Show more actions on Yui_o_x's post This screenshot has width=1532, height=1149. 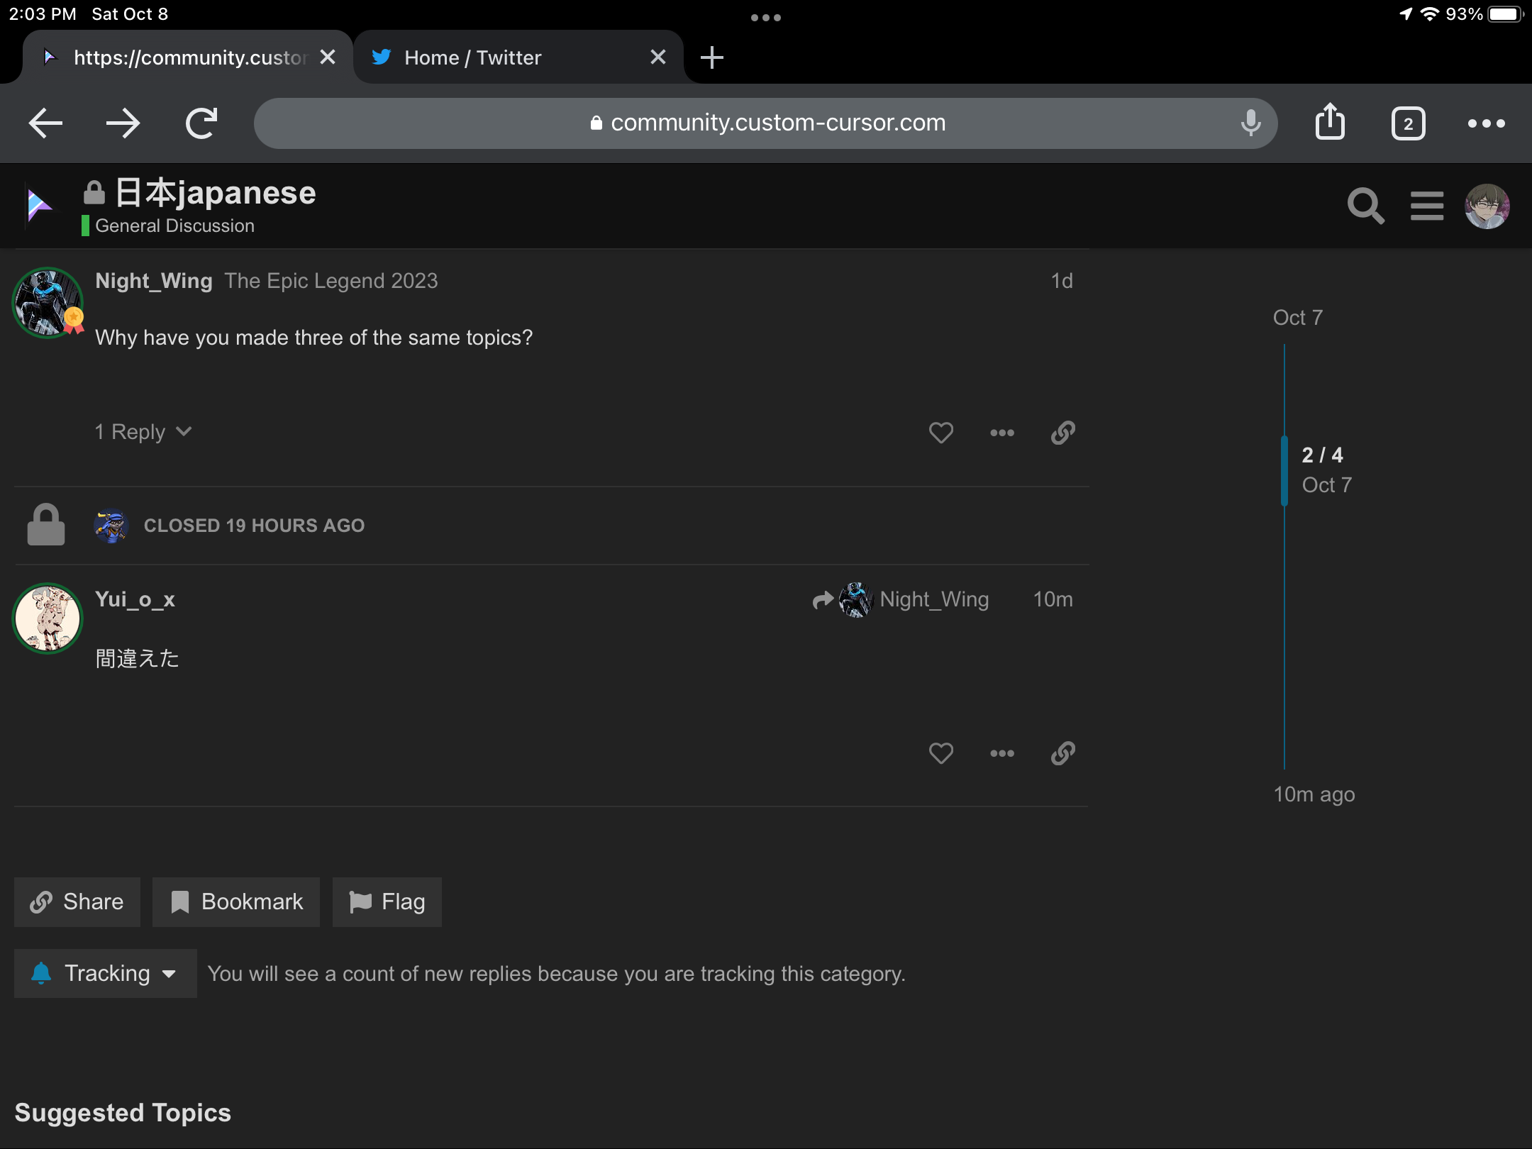click(x=1001, y=753)
